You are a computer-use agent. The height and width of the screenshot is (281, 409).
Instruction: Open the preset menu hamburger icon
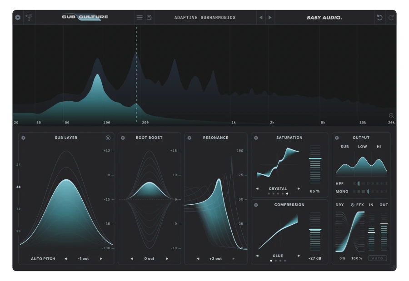[140, 17]
